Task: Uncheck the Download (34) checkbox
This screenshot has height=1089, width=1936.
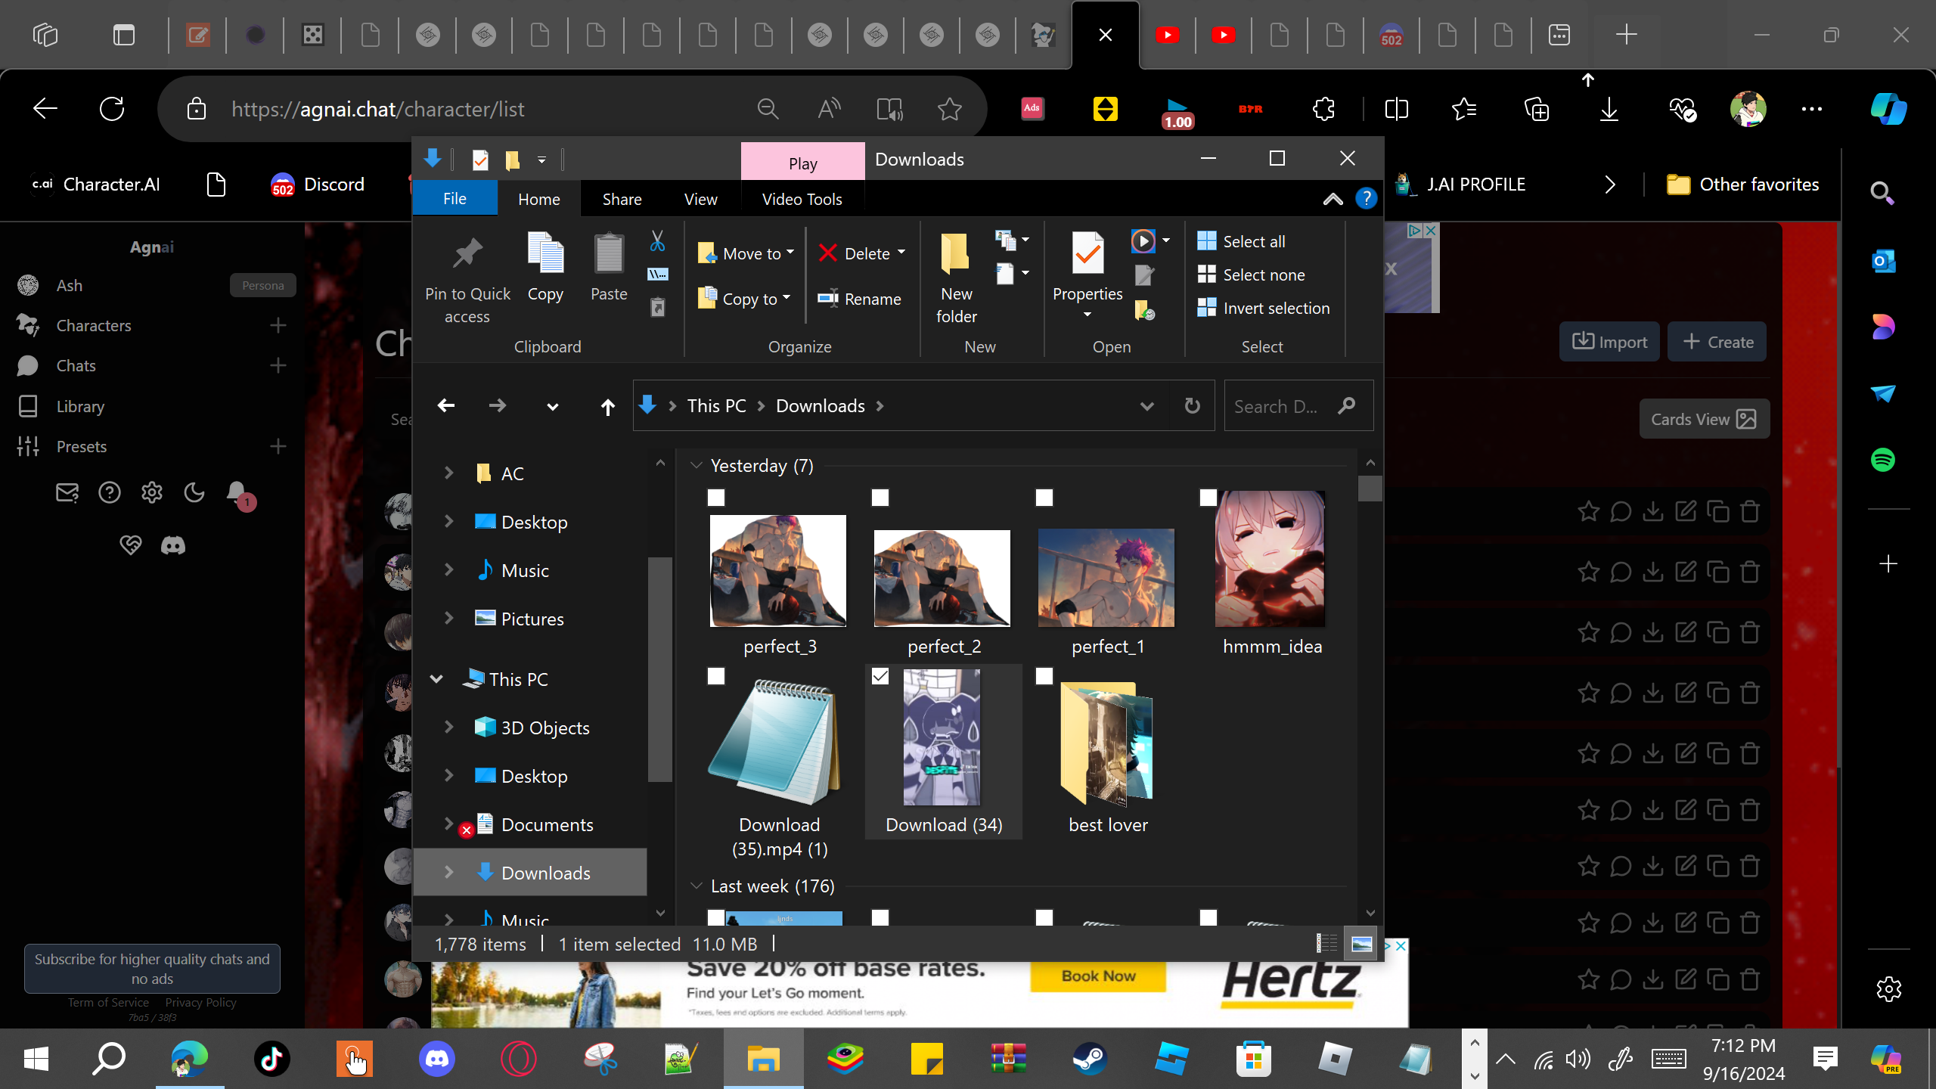Action: [880, 676]
